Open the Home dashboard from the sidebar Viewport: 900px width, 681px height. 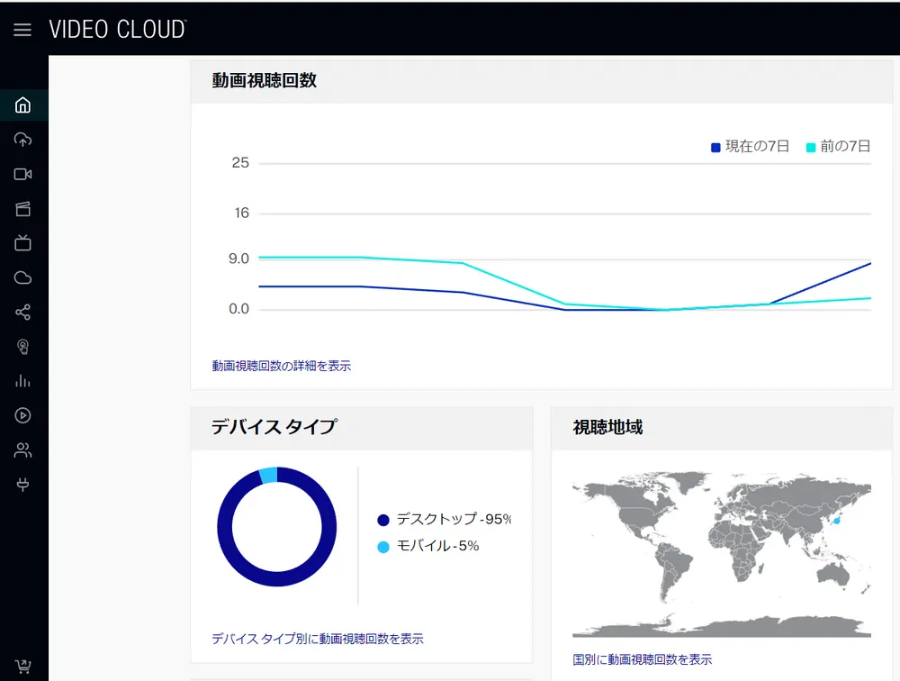coord(22,104)
